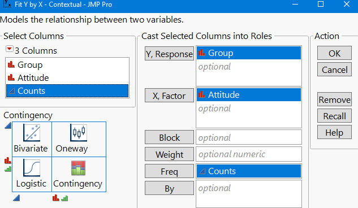Click the JMP Fit Y by X title icon

tap(7, 4)
